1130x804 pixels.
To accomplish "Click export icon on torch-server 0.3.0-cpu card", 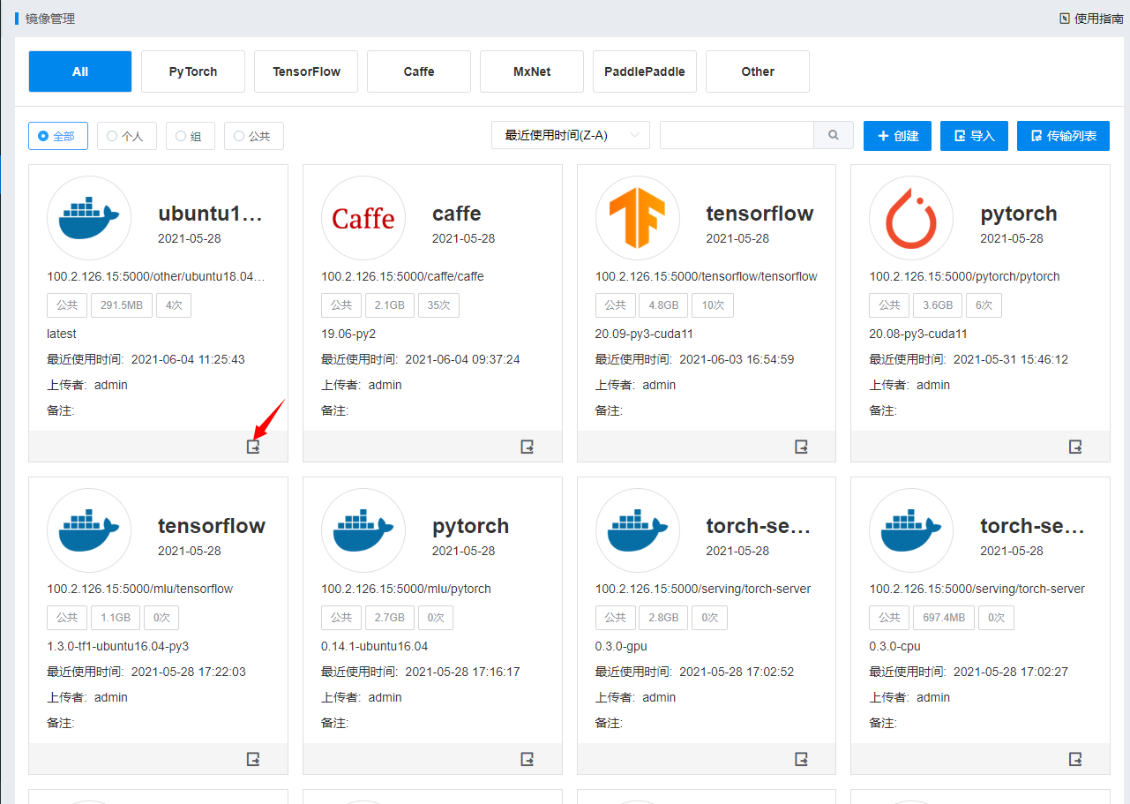I will [1075, 759].
